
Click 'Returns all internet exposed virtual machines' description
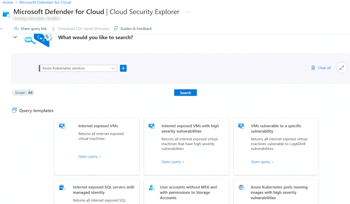click(x=101, y=136)
